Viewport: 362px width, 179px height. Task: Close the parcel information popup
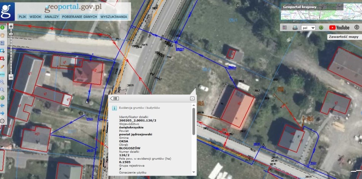[x=192, y=98]
